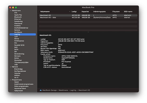Collapse the Programvara section
The width and height of the screenshot is (147, 103).
click(x=11, y=80)
